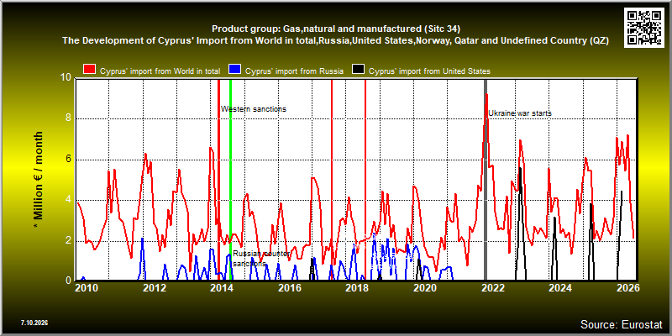Click the 'Source: Eurostat' text
This screenshot has width=672, height=336.
coord(621,323)
